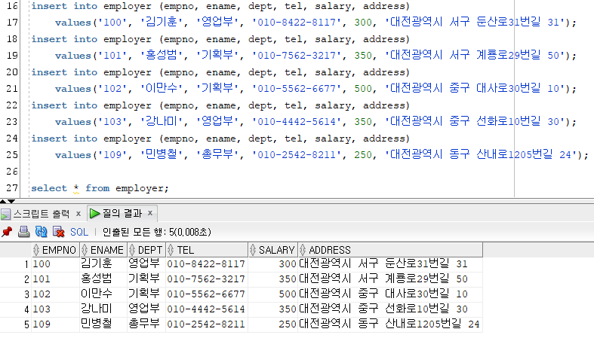Click the address cell 대전광역시 동구 산내로1205번길 24
The width and height of the screenshot is (594, 341).
click(x=390, y=324)
